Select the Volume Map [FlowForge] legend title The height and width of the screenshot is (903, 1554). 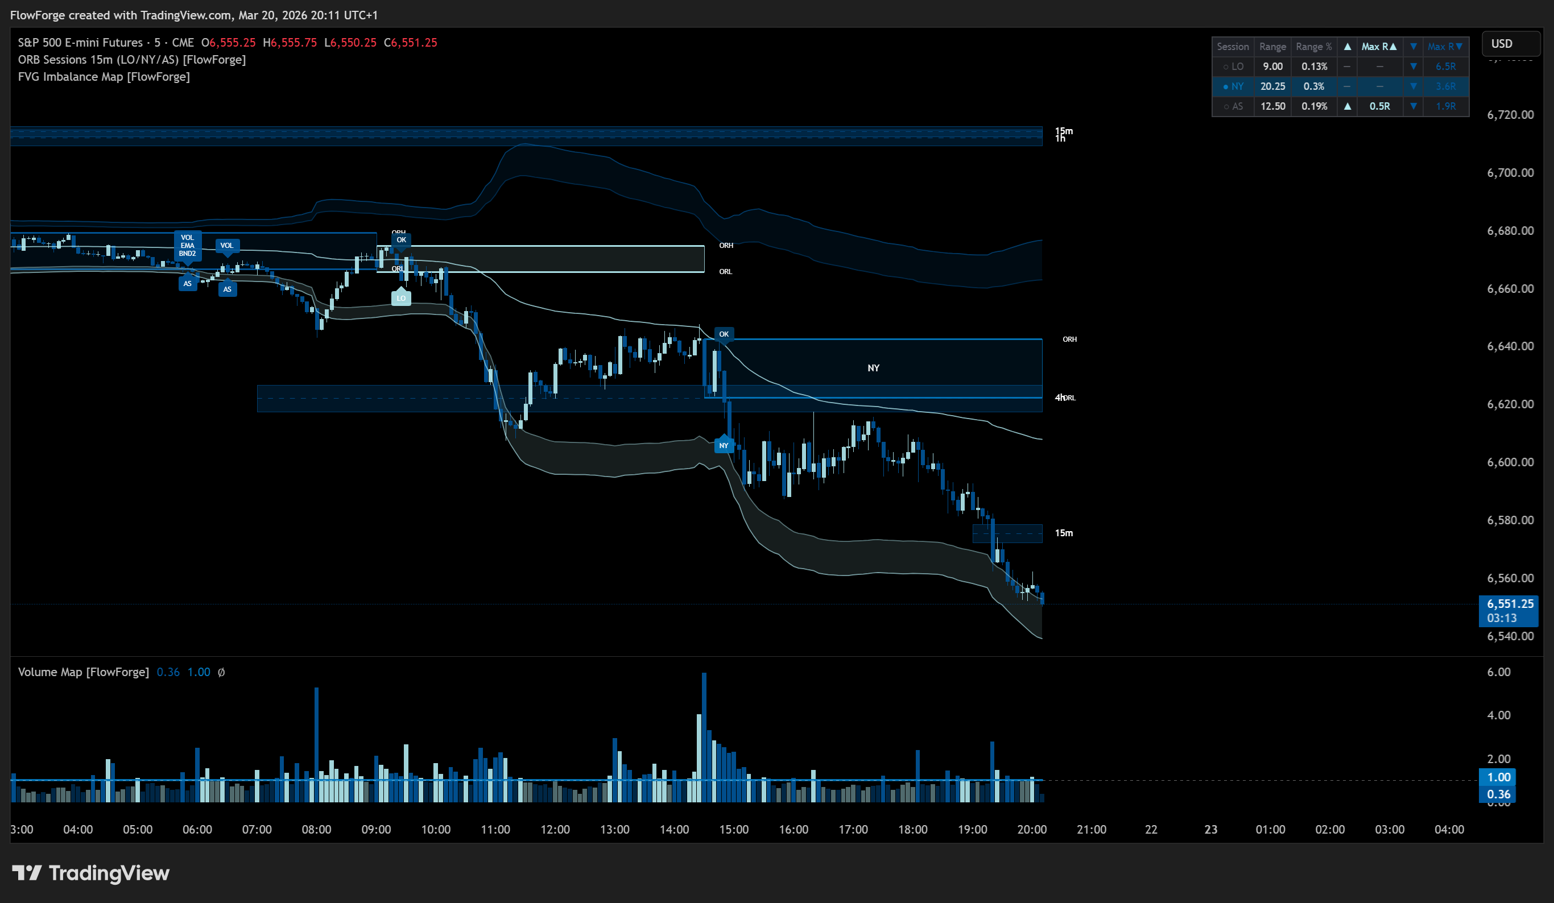tap(83, 672)
